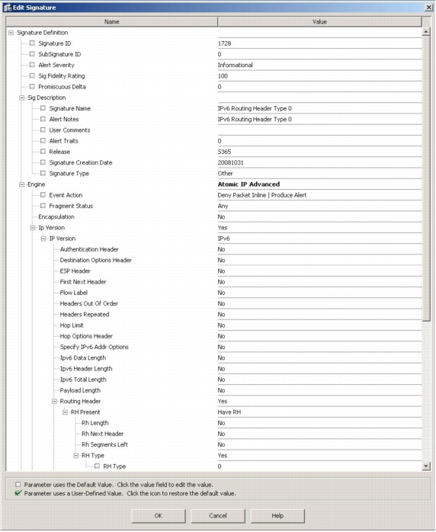Click the scrollbar up arrow
The height and width of the screenshot is (532, 436).
point(426,32)
